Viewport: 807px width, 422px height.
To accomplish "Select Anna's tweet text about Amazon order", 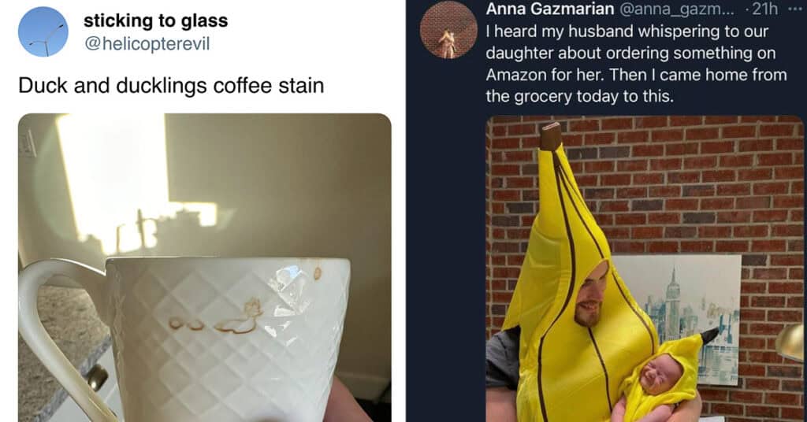I will 636,64.
